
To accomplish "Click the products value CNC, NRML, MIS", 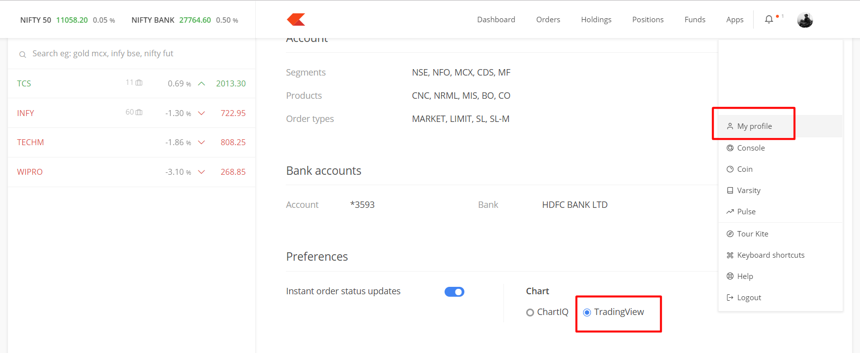I will (461, 96).
